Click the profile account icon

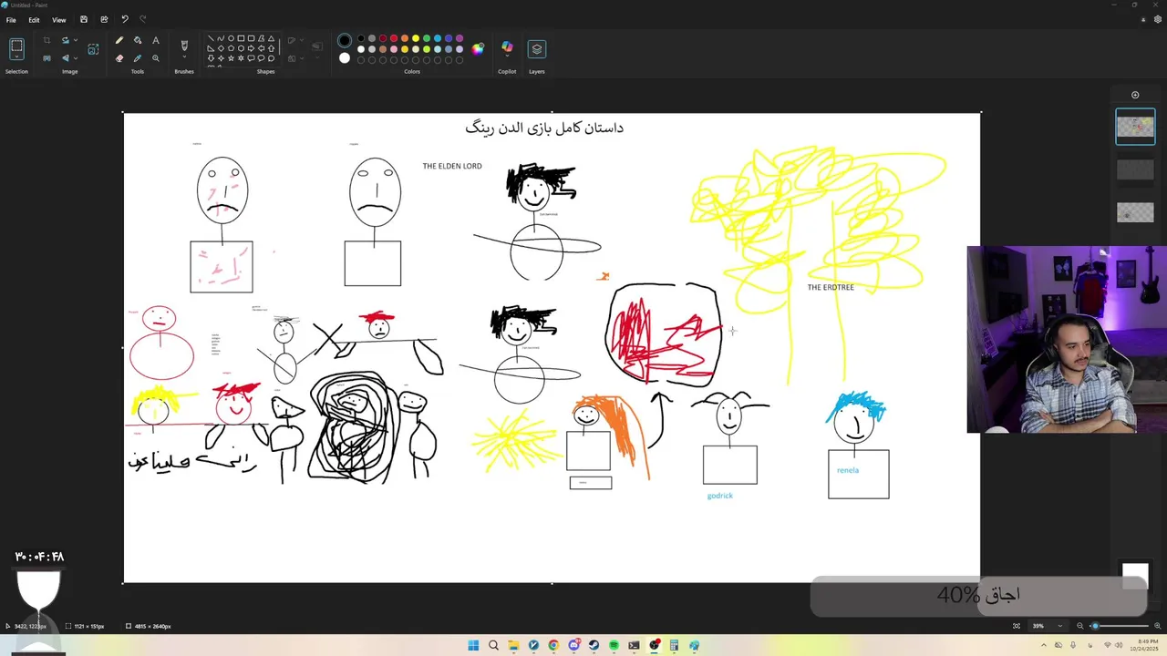click(1145, 19)
